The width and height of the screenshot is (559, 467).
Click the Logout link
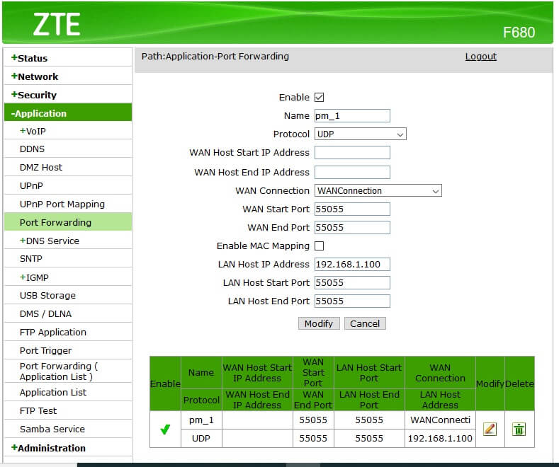(480, 57)
